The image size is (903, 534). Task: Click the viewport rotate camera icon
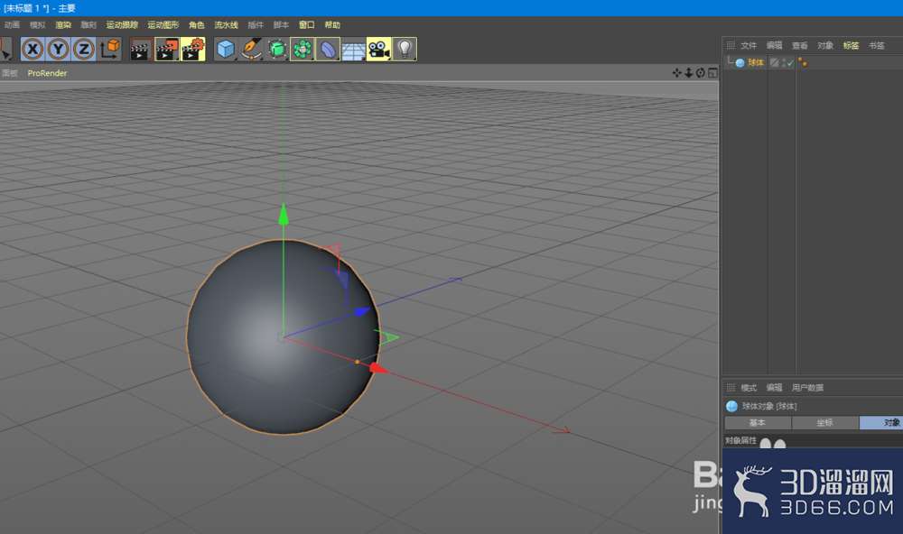point(701,72)
